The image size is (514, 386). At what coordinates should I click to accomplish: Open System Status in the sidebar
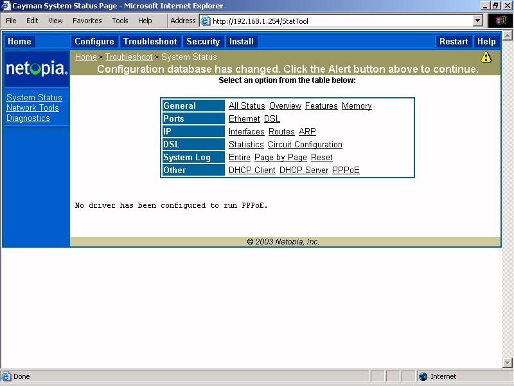(34, 98)
